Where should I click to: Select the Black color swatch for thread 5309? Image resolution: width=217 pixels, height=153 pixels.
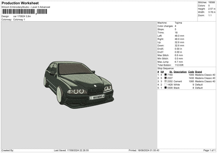point(165,88)
